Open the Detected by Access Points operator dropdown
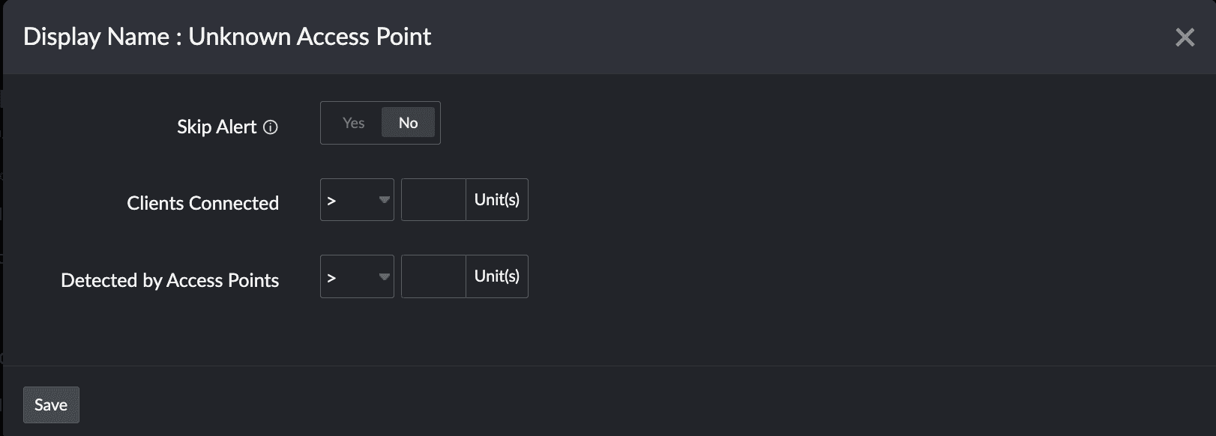1216x436 pixels. (357, 276)
